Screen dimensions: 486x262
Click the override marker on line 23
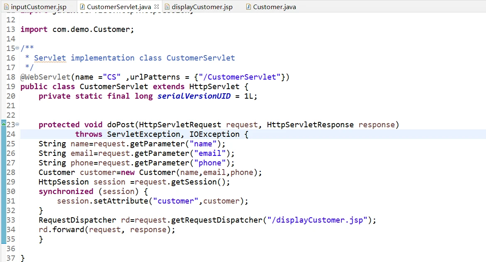[4, 124]
